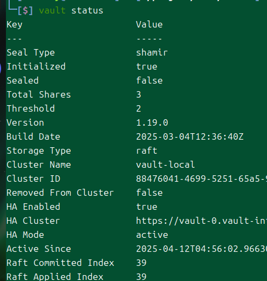Click the Removed From Cluster label
The height and width of the screenshot is (281, 267).
pyautogui.click(x=60, y=193)
